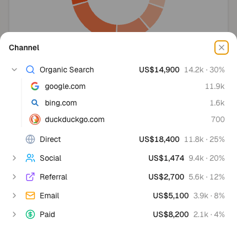Image resolution: width=237 pixels, height=232 pixels.
Task: Click the Google logo icon
Action: click(x=35, y=86)
